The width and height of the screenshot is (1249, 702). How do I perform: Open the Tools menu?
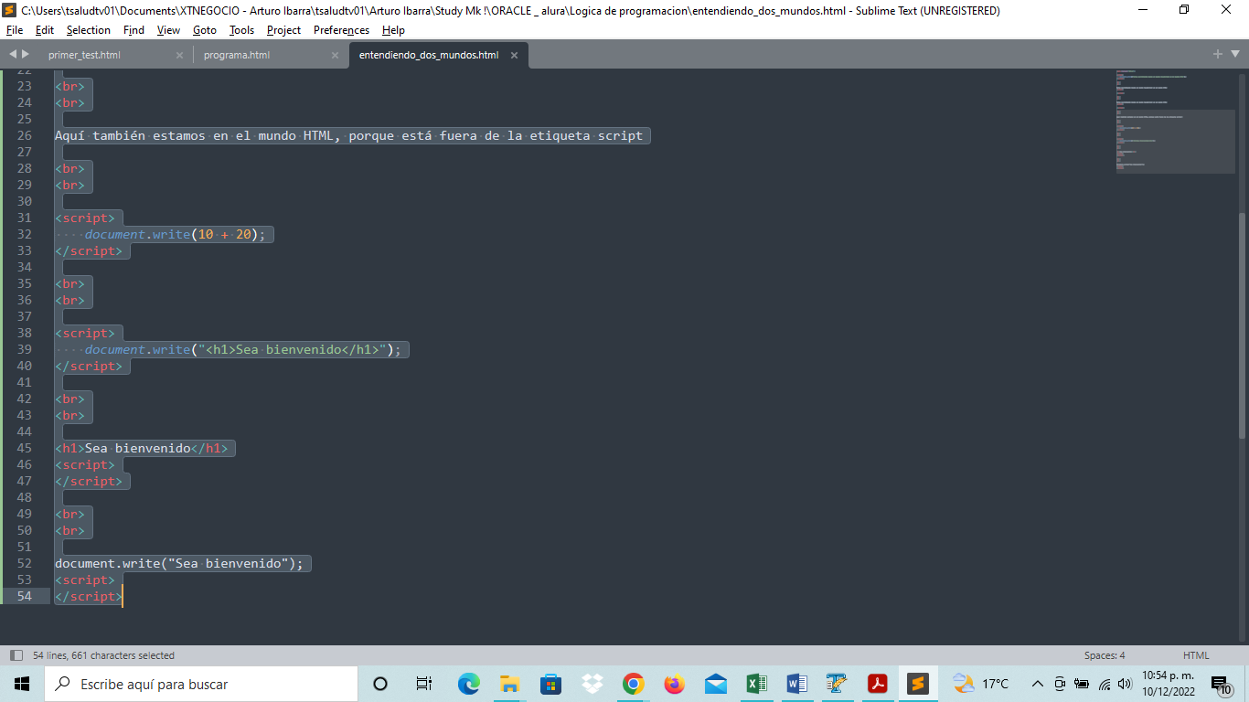pos(241,30)
